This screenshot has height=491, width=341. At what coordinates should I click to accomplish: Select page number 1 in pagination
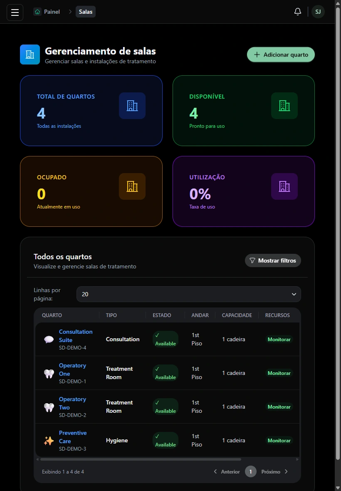pos(251,471)
